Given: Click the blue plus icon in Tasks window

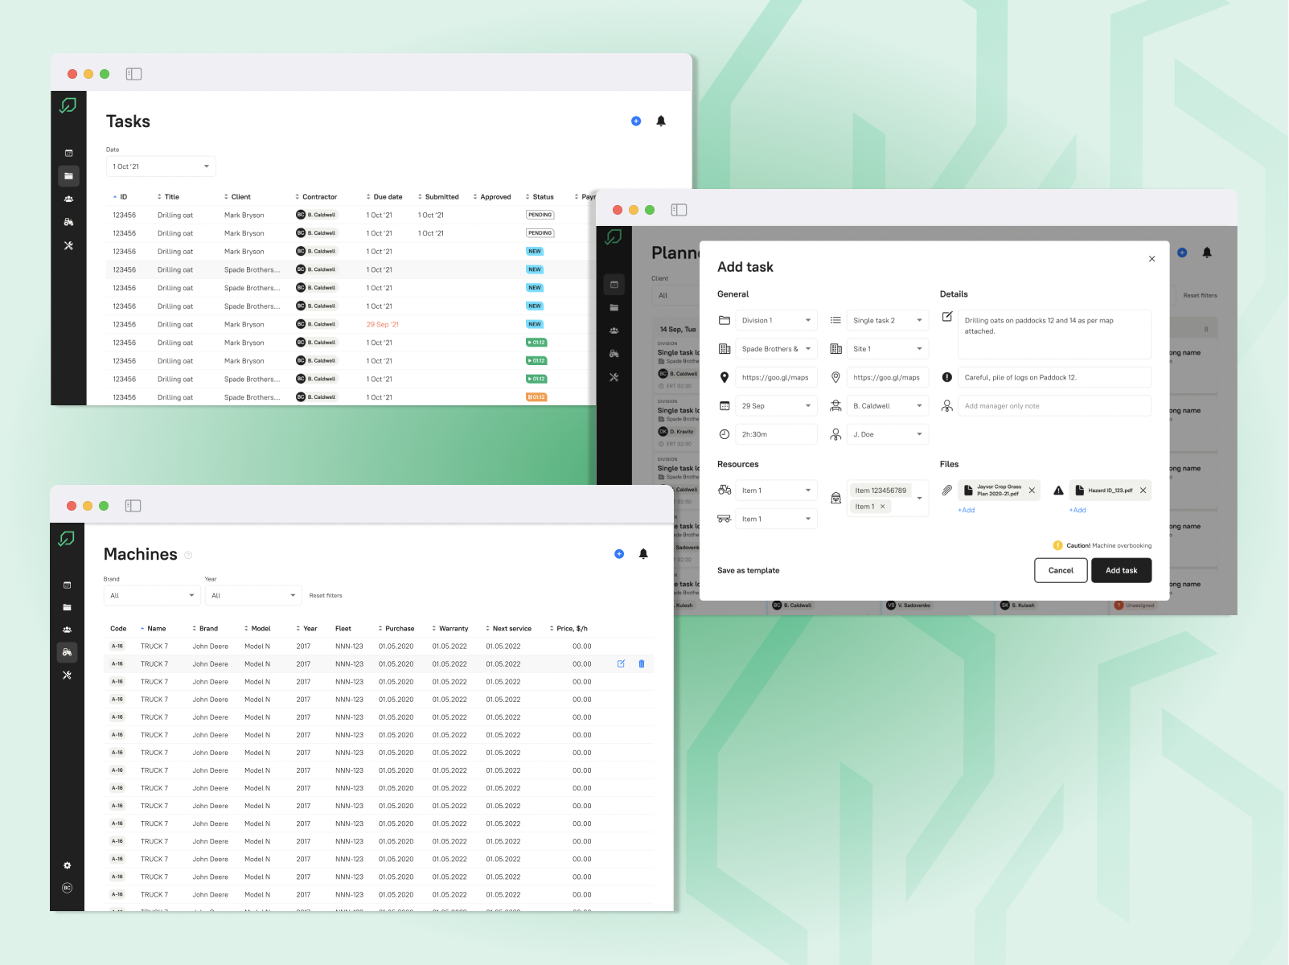Looking at the screenshot, I should (636, 121).
